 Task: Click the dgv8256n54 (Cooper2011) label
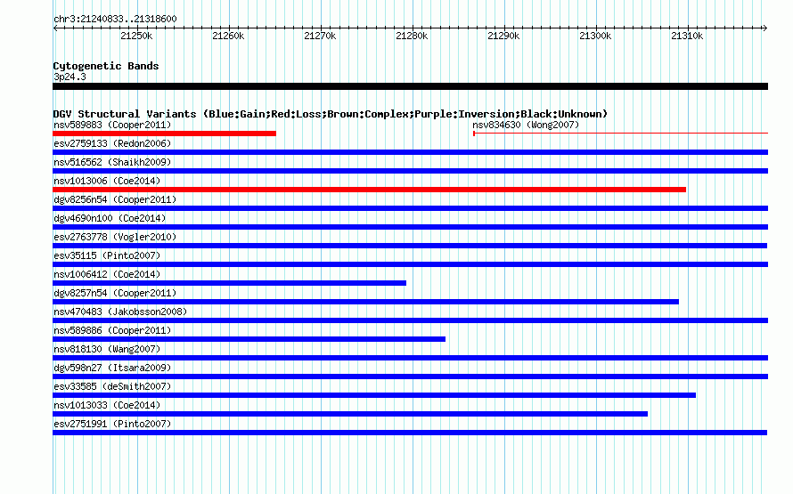(115, 199)
